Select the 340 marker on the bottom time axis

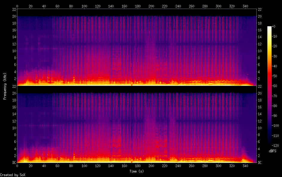tap(245, 166)
